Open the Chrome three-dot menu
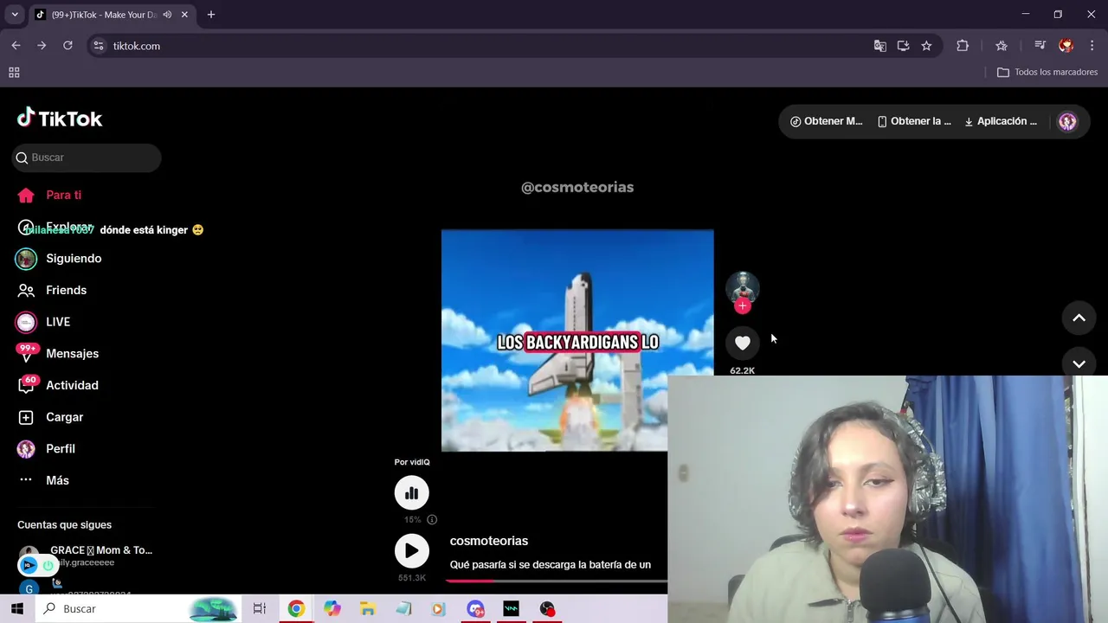The width and height of the screenshot is (1108, 623). [x=1092, y=46]
